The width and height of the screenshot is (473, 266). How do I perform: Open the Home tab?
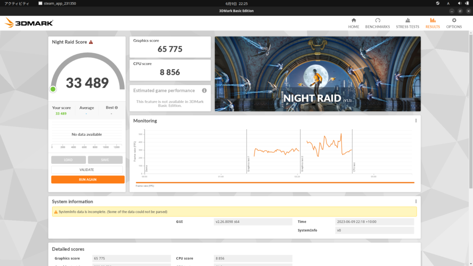click(x=353, y=23)
